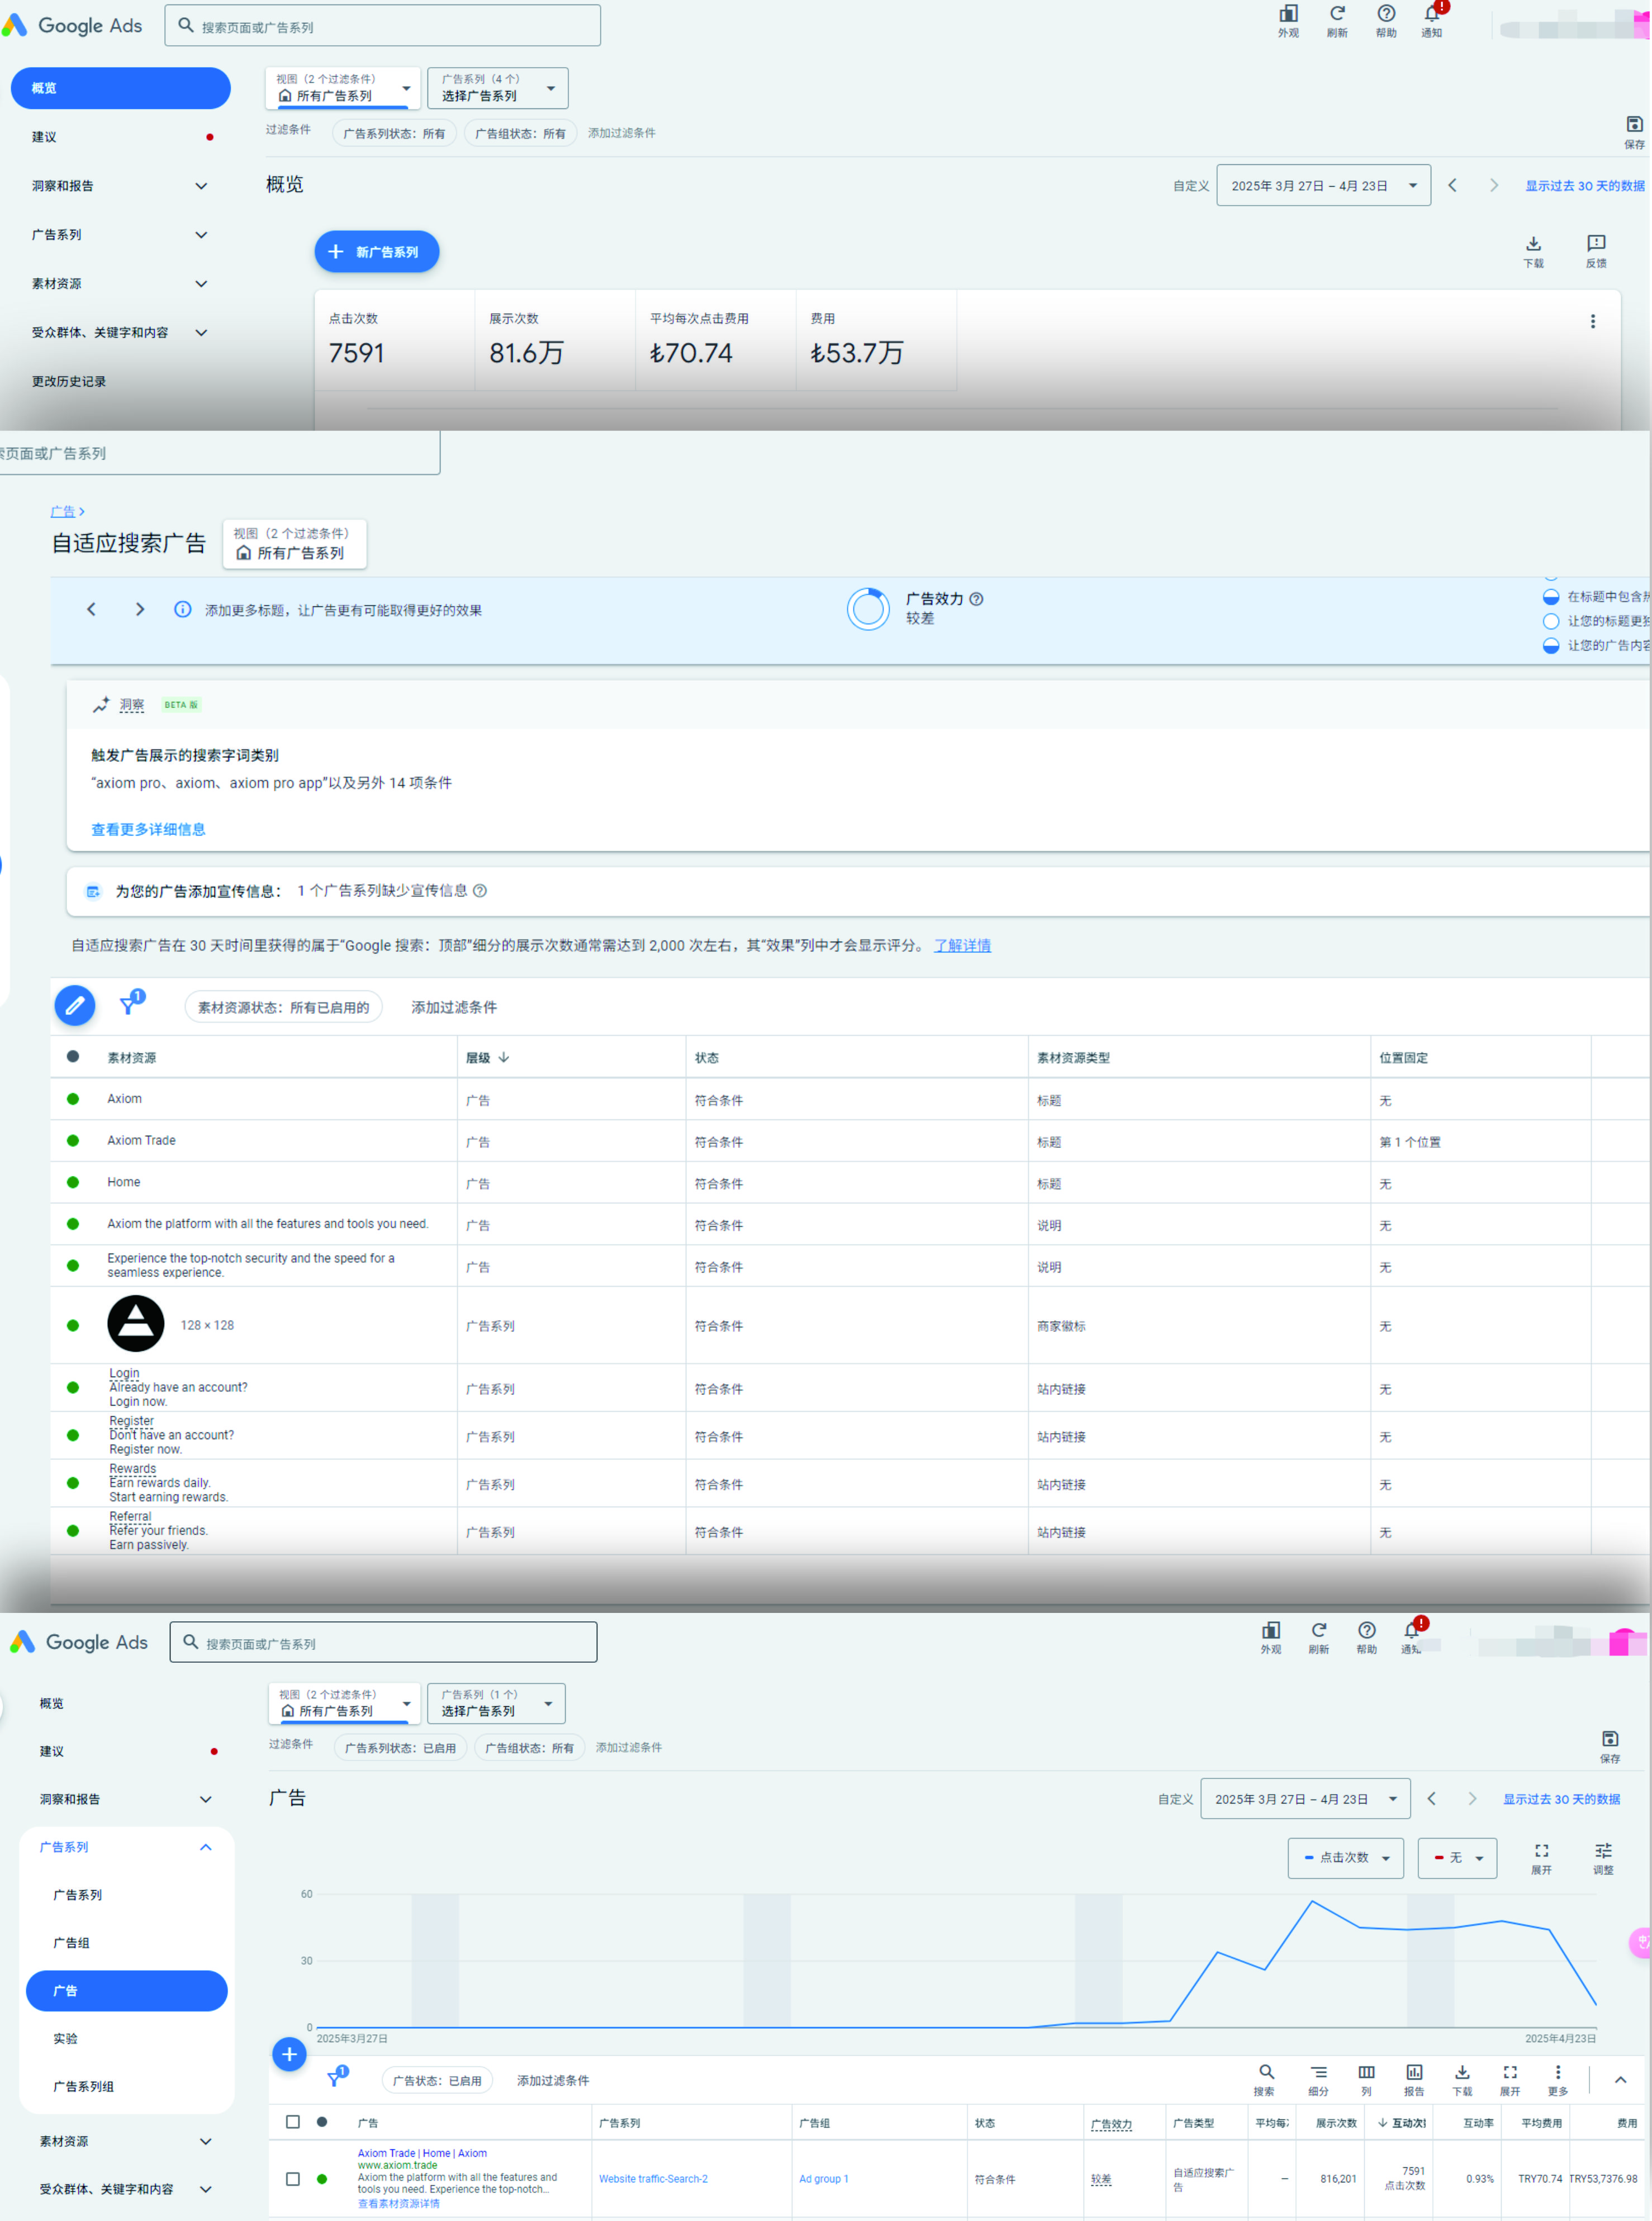The image size is (1652, 2221).
Task: Open the date range dropdown in overview
Action: point(1322,186)
